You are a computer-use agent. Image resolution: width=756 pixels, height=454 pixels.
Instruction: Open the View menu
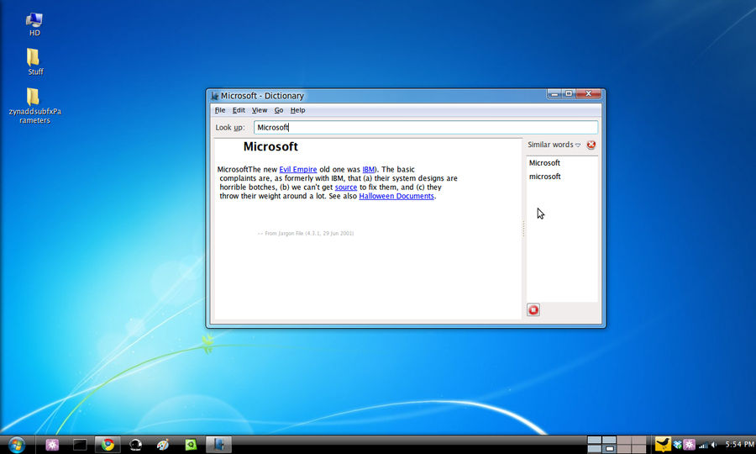260,110
